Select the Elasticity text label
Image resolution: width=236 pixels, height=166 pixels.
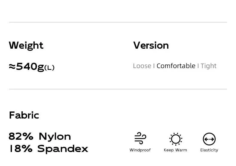pos(209,150)
